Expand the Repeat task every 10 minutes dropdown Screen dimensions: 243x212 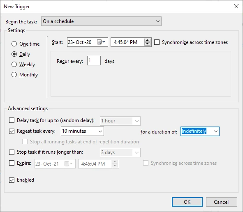pos(82,131)
